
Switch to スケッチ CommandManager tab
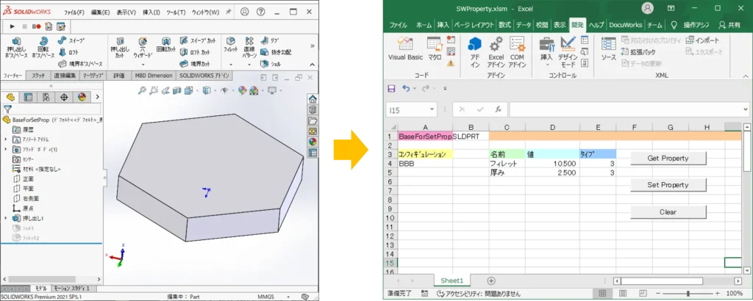[38, 76]
